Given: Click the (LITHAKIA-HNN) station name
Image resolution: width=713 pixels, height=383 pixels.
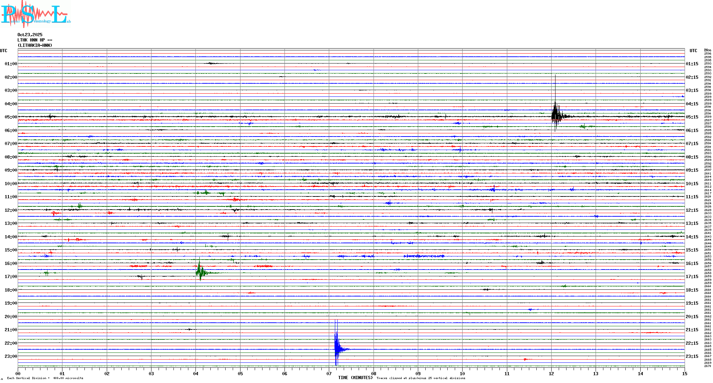Looking at the screenshot, I should point(35,45).
